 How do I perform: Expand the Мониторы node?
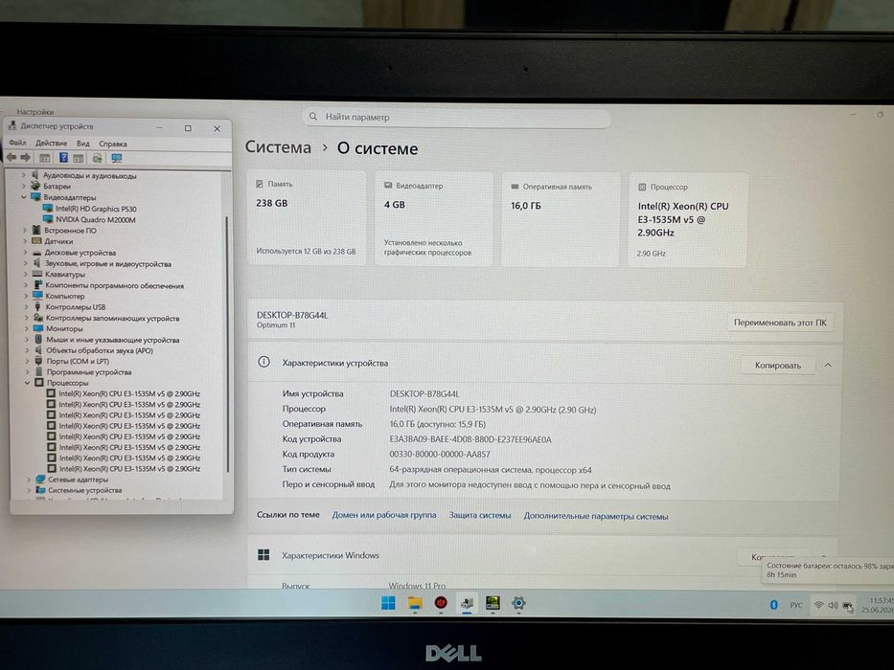pos(26,328)
